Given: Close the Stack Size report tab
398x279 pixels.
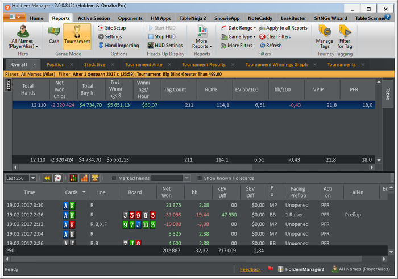Looking at the screenshot, I should [x=113, y=64].
